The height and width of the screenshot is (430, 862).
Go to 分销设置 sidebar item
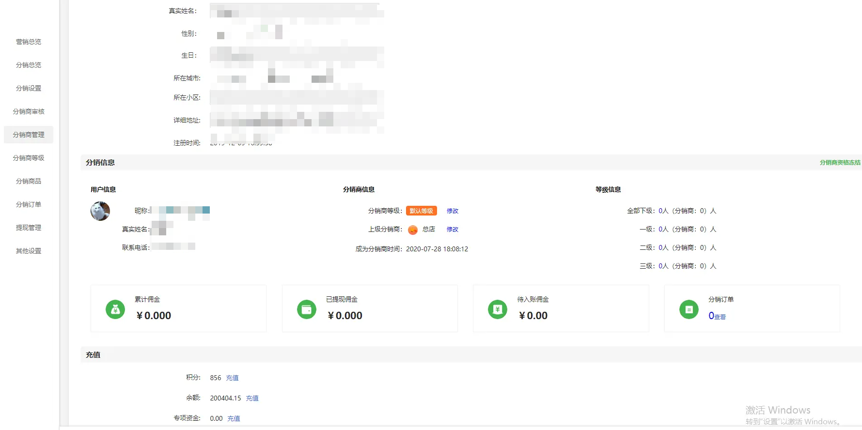coord(29,88)
